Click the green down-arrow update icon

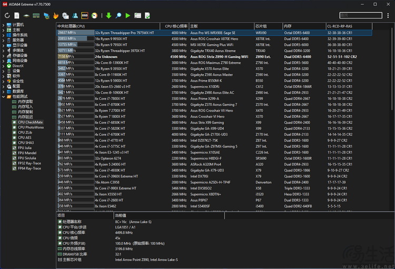tap(108, 16)
